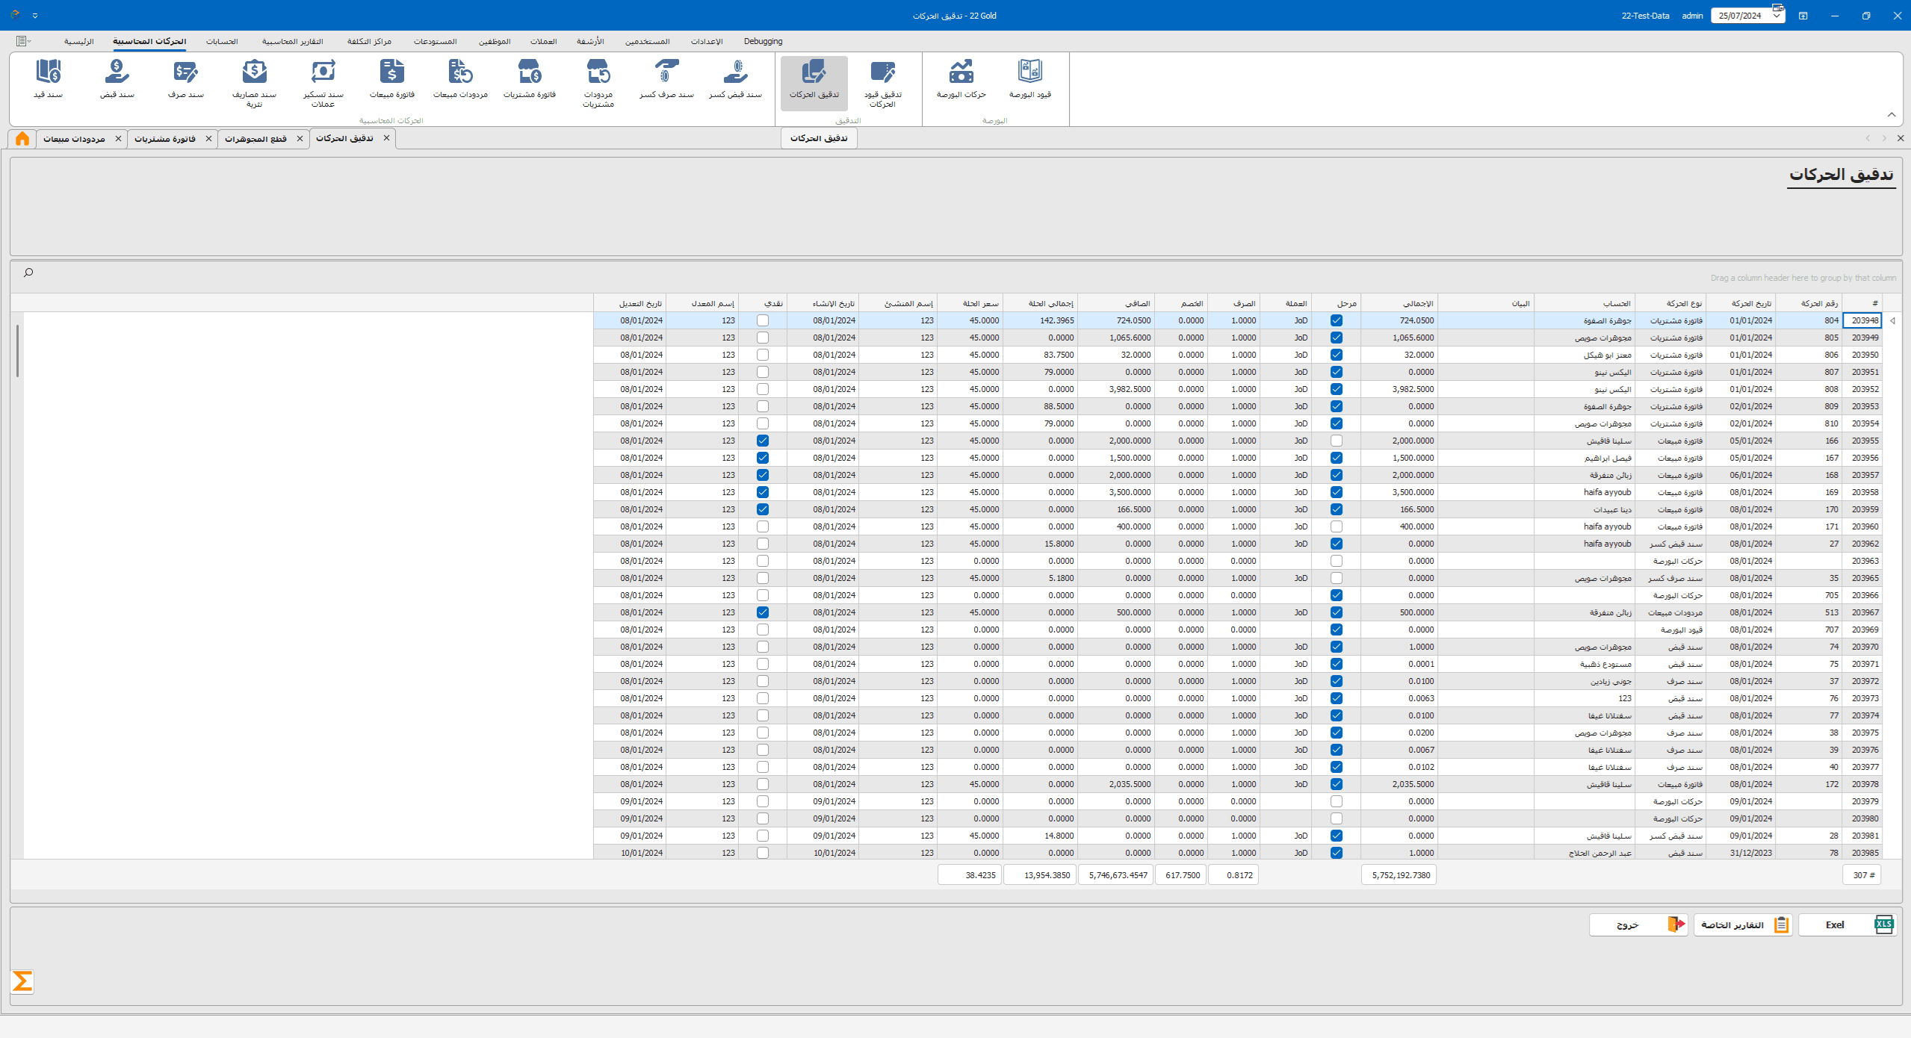Image resolution: width=1911 pixels, height=1038 pixels.
Task: Toggle مرحل checkbox for row 203960
Action: tap(1337, 526)
